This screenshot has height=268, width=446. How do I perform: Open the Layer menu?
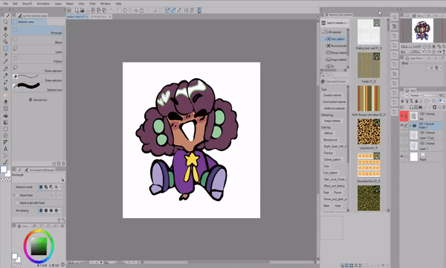tap(58, 4)
